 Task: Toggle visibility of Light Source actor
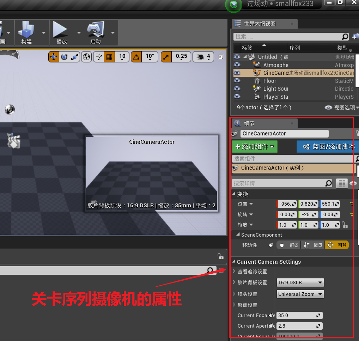pos(237,89)
